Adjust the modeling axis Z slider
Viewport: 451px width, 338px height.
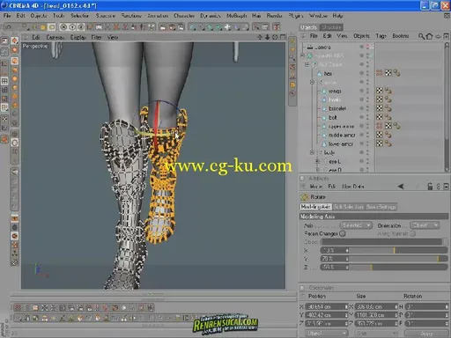(398, 268)
